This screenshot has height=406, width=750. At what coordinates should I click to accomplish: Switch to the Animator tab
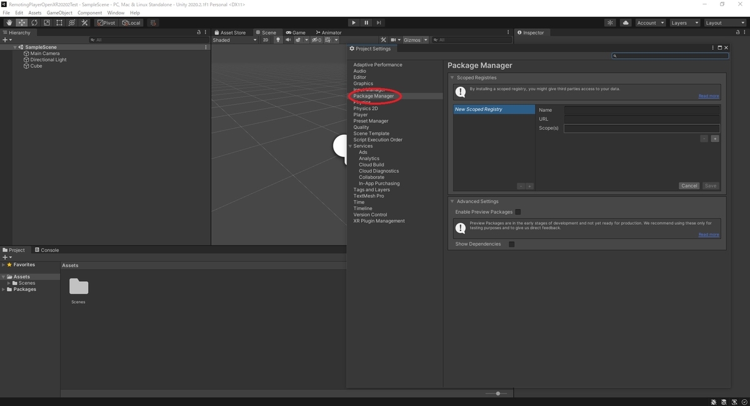point(329,32)
